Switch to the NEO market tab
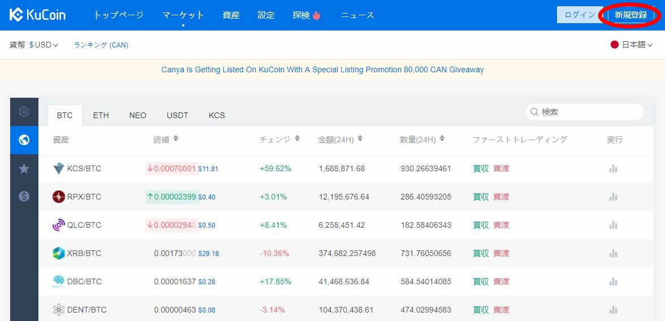 coord(138,115)
